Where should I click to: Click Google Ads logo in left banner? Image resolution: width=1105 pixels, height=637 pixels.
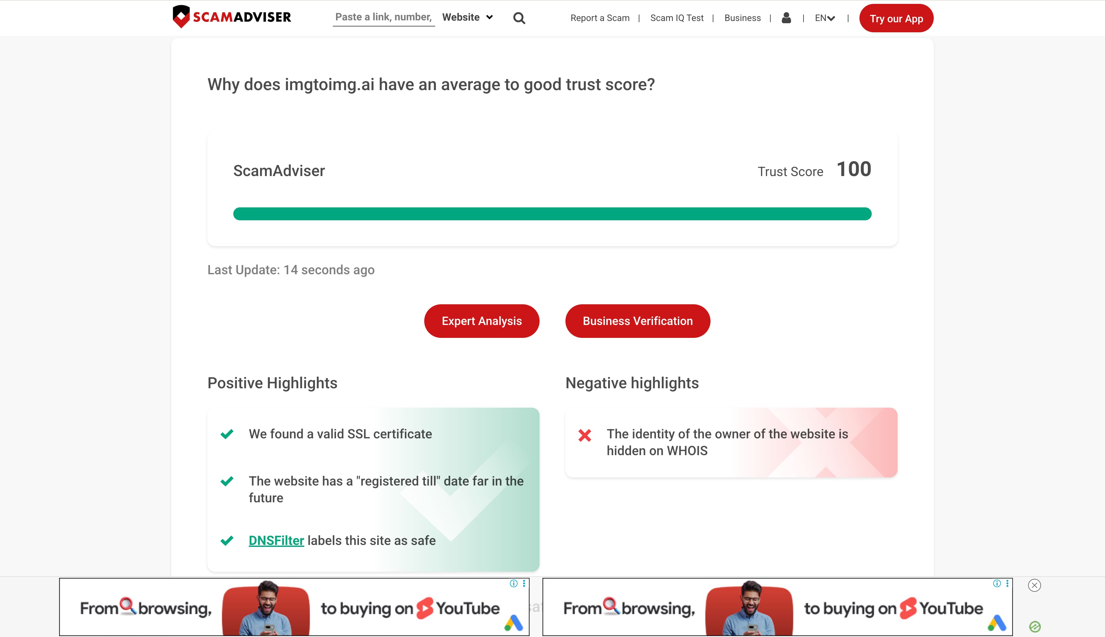pyautogui.click(x=514, y=622)
